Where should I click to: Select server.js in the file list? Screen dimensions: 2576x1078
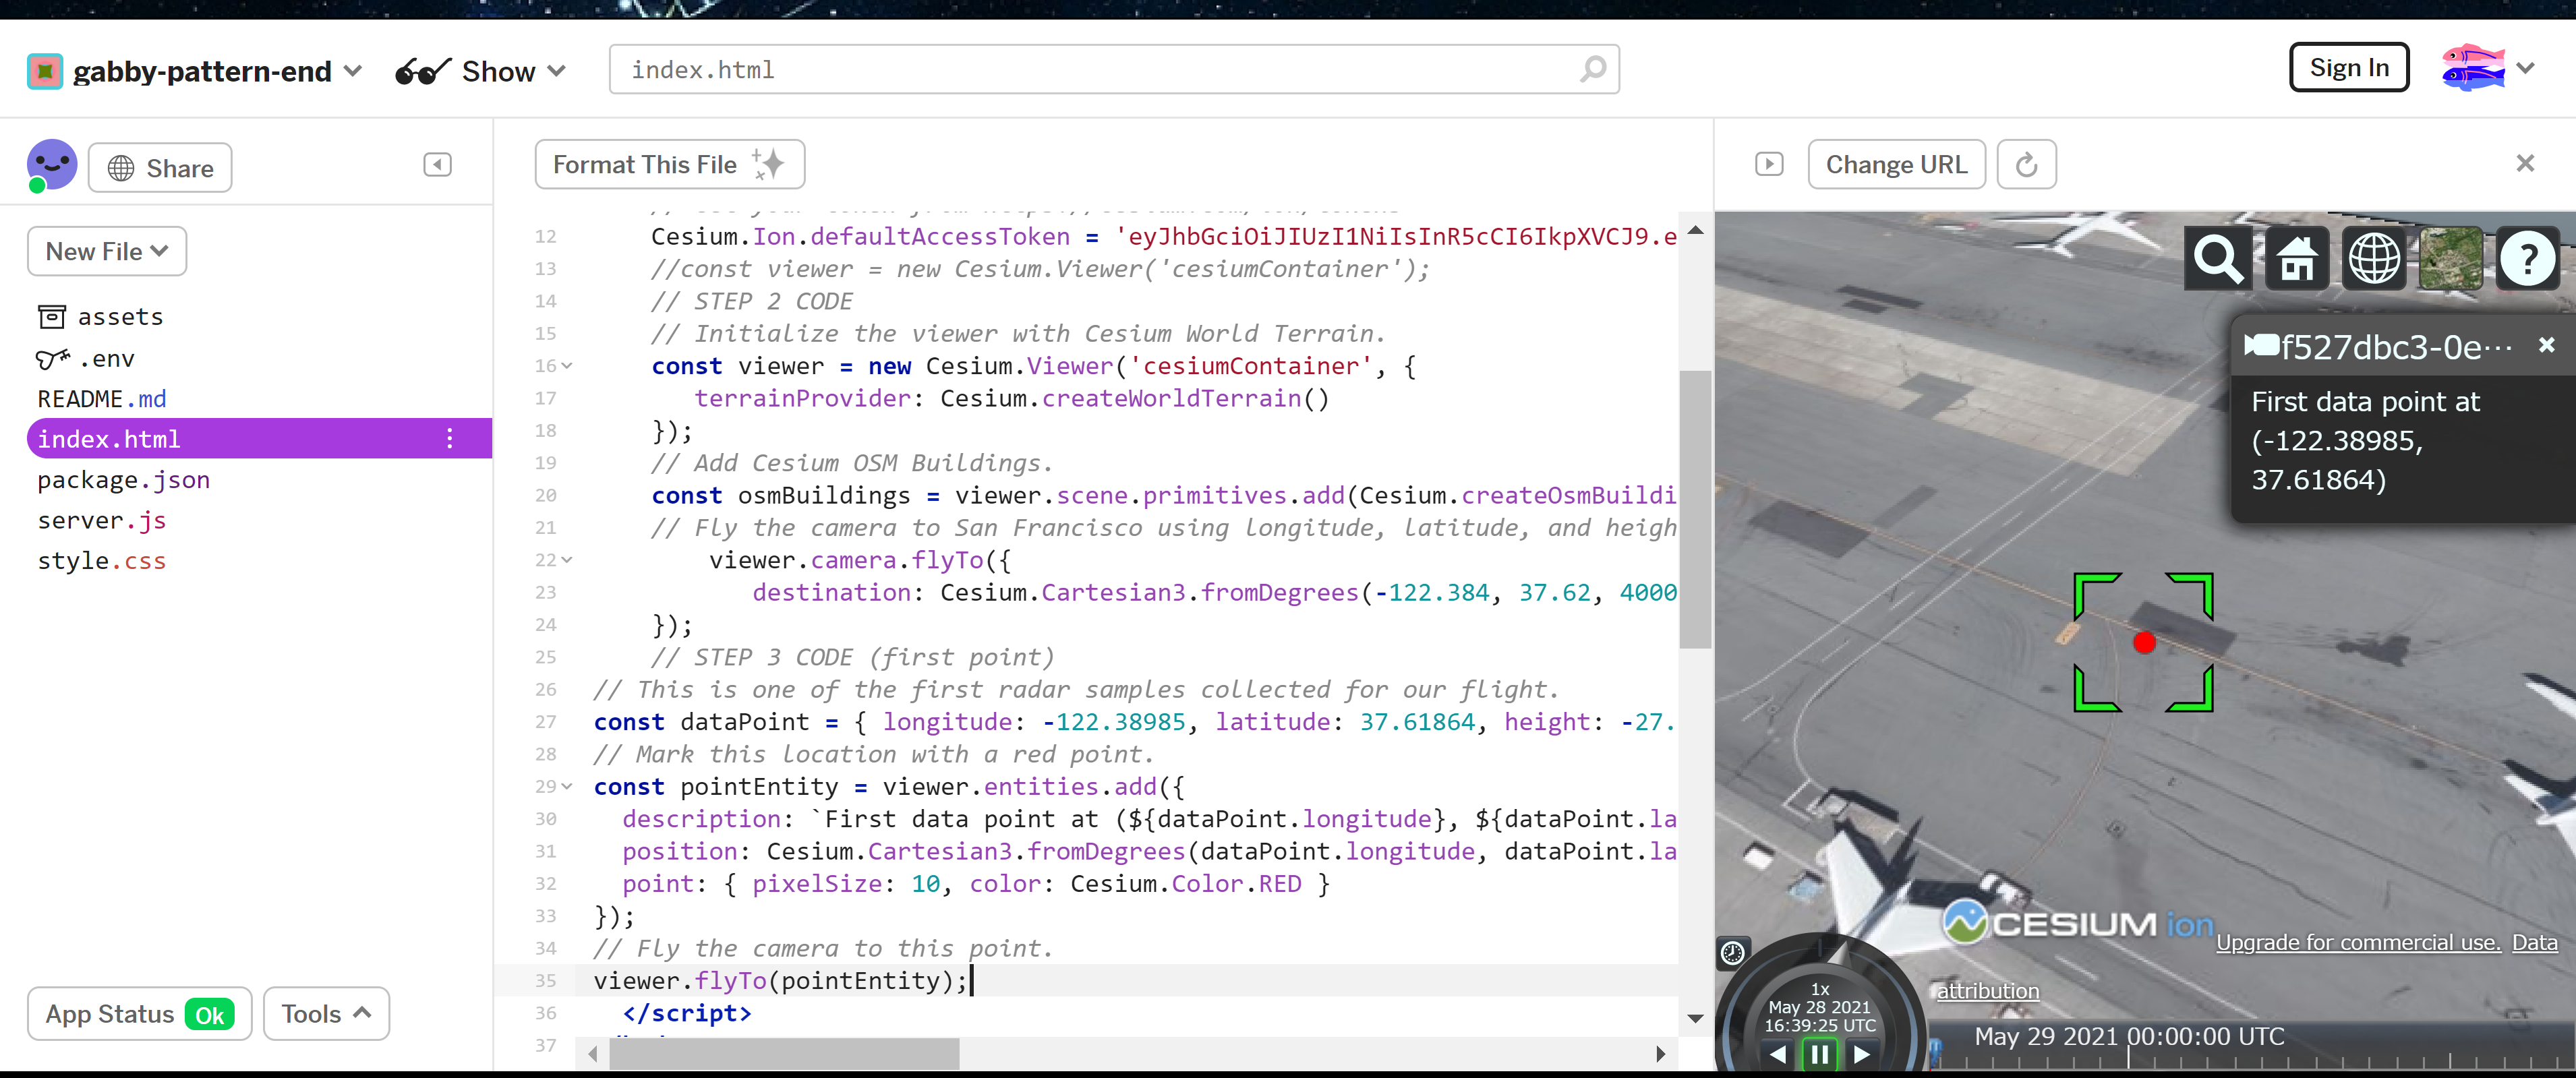coord(102,520)
